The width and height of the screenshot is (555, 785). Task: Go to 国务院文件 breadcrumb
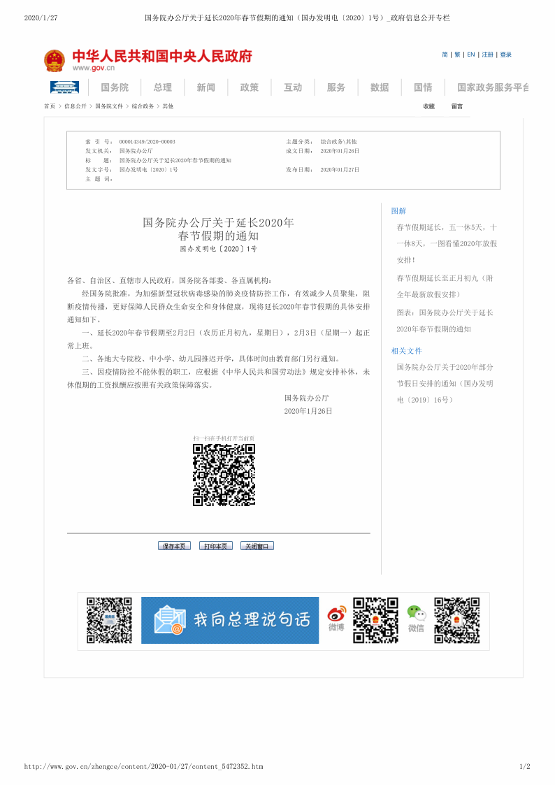pos(109,106)
